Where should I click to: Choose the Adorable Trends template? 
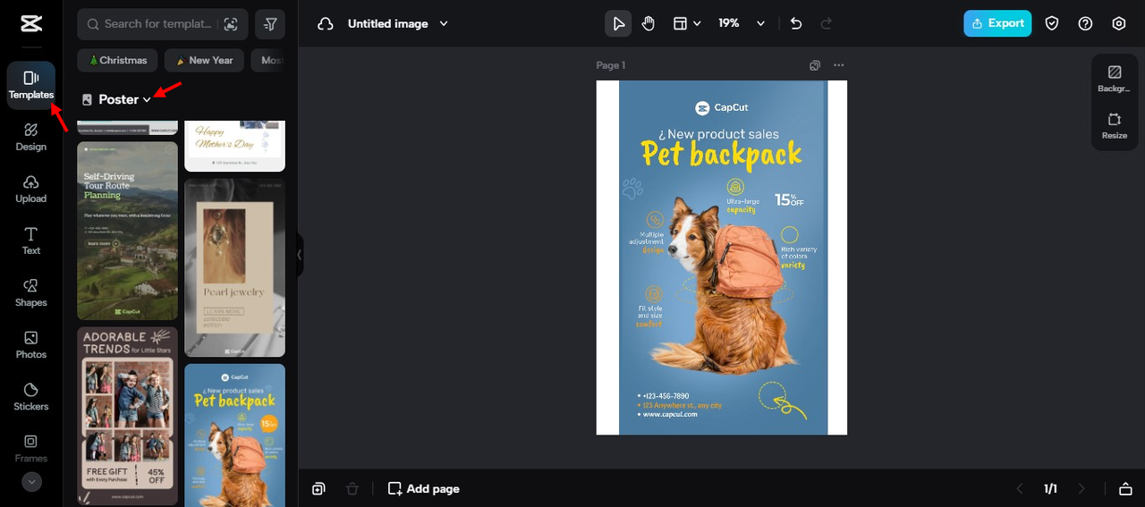tap(127, 416)
